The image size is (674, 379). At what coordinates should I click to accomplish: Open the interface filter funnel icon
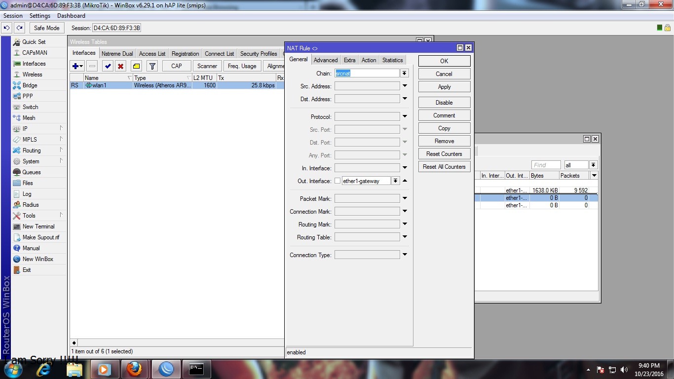tap(152, 66)
